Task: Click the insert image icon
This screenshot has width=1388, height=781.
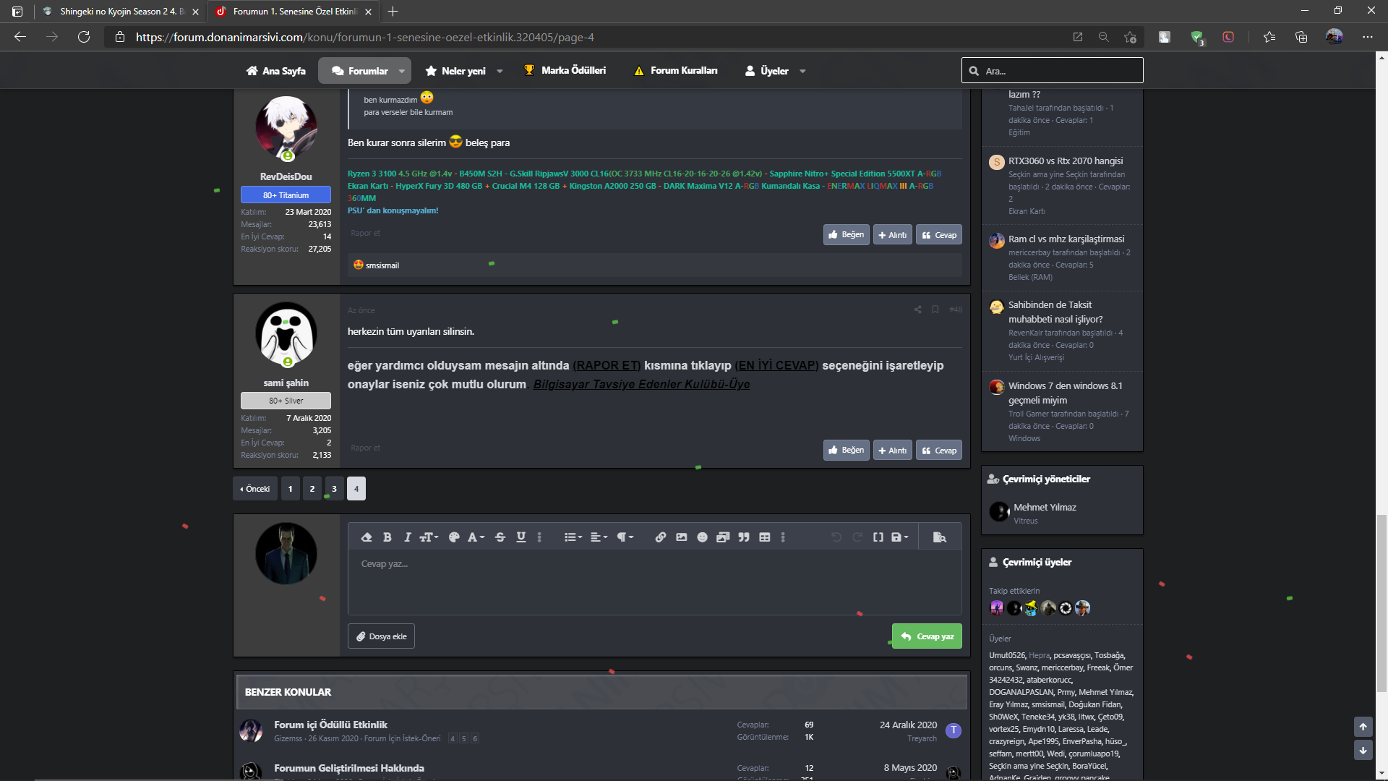Action: pyautogui.click(x=682, y=537)
